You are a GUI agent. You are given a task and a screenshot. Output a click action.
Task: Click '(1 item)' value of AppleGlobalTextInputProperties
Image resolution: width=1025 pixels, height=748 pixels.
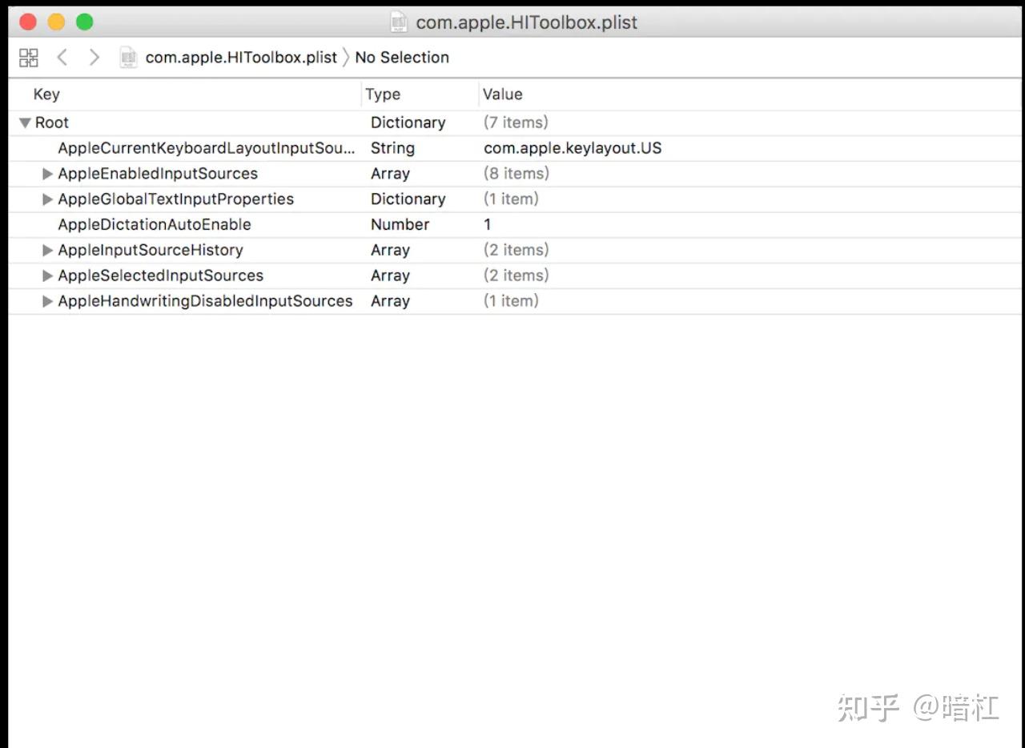coord(511,199)
